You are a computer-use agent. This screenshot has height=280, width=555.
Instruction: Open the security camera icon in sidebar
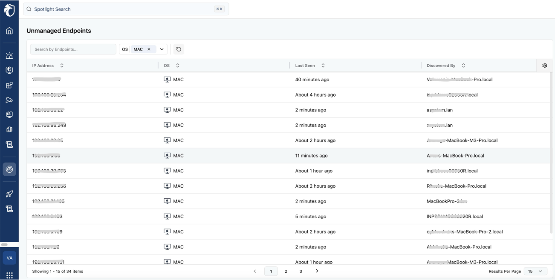(x=9, y=100)
